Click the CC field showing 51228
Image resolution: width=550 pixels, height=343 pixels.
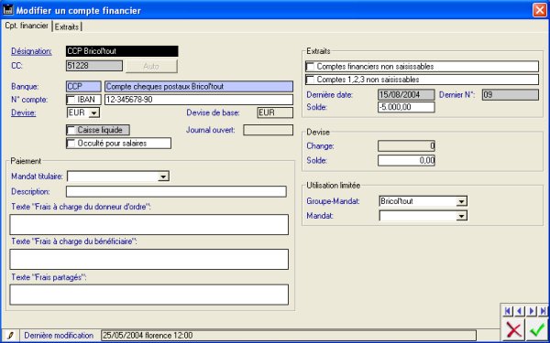tap(94, 66)
